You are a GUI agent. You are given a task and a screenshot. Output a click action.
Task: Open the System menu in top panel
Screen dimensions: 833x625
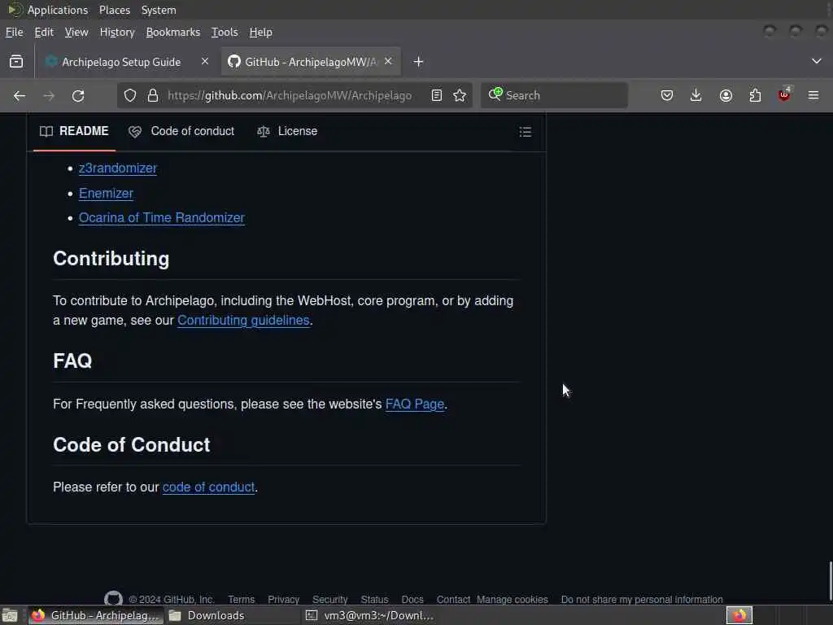[159, 10]
